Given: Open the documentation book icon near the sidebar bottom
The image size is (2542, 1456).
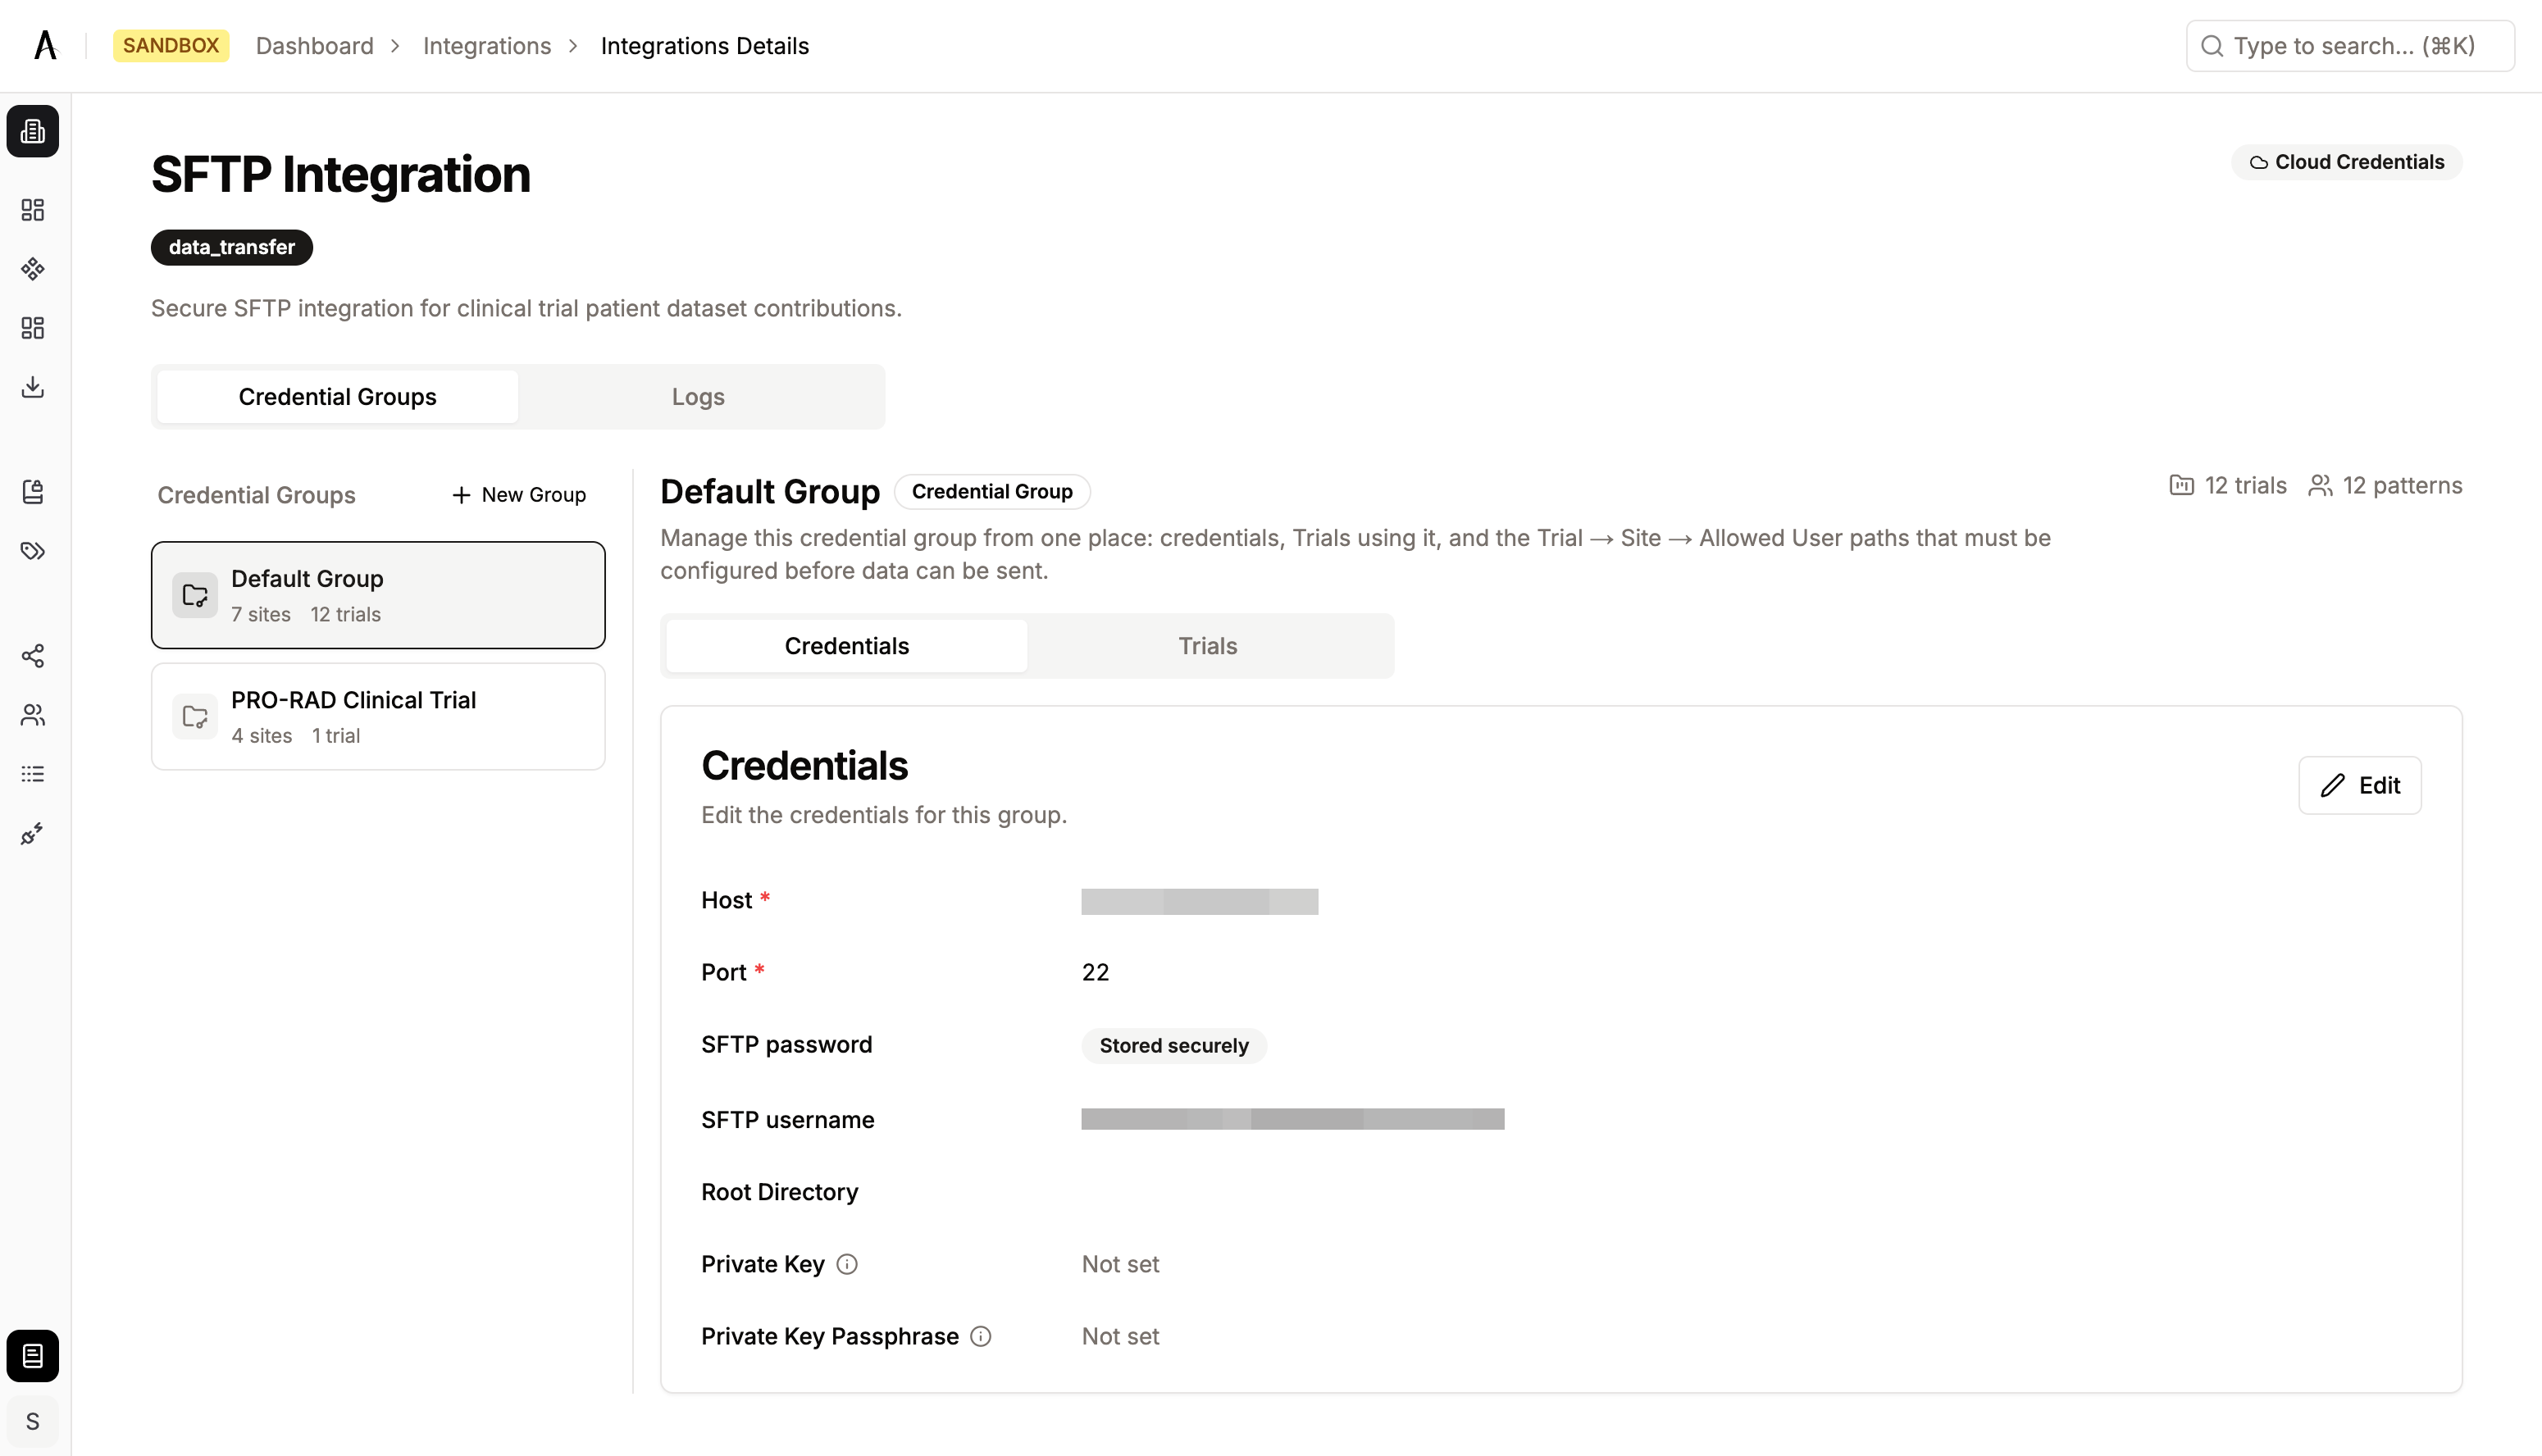Looking at the screenshot, I should 33,1356.
